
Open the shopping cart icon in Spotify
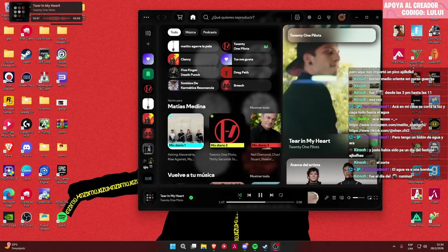point(180,17)
